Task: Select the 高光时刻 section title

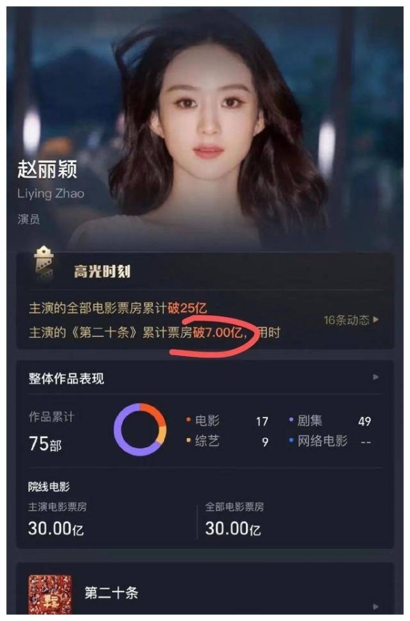Action: (x=102, y=272)
